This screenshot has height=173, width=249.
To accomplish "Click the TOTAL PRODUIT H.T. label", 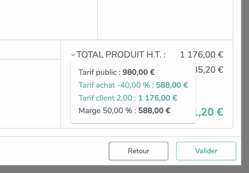I will tap(121, 55).
